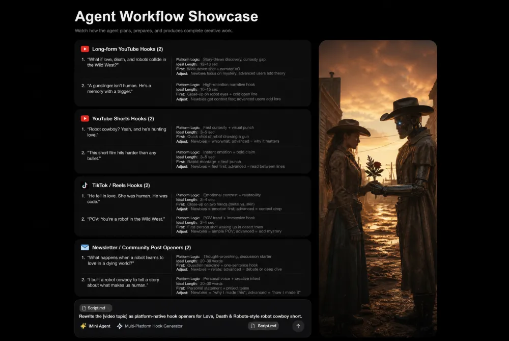Click the YouTube icon beside YouTube Shorts Hooks
This screenshot has height=341, width=509.
point(84,119)
